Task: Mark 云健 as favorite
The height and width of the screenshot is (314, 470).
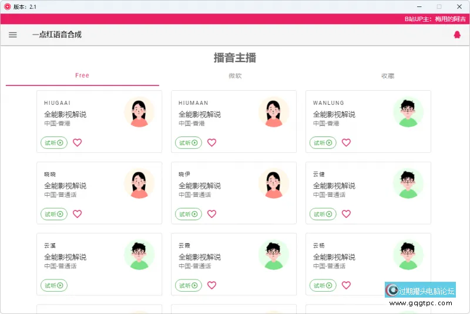Action: (347, 214)
